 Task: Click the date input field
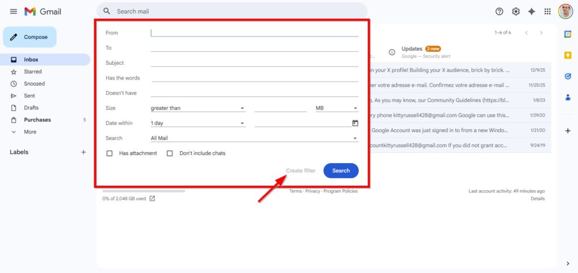pos(303,124)
